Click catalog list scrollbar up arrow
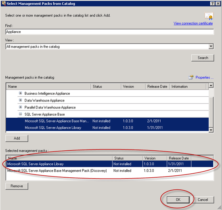The width and height of the screenshot is (222, 210). pos(211,85)
